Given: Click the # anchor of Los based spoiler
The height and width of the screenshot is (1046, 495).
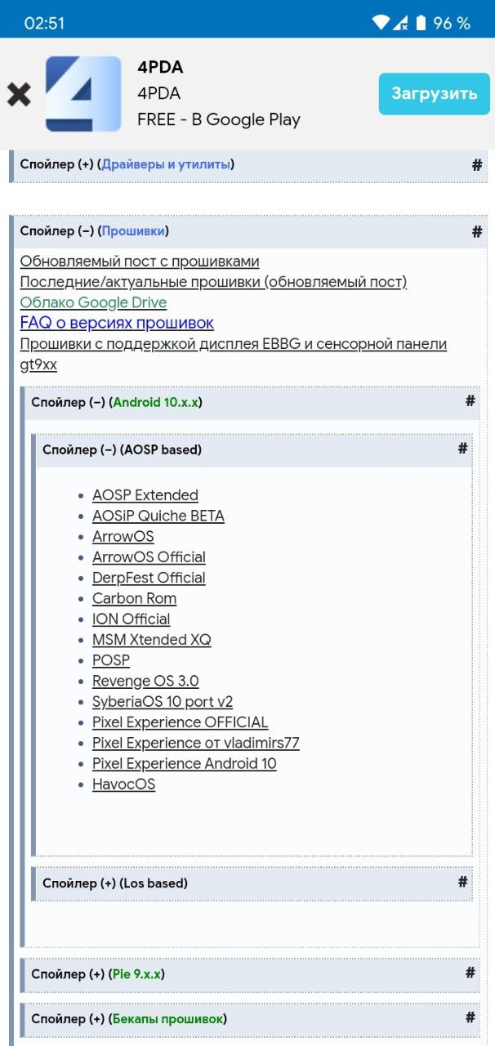Looking at the screenshot, I should (462, 882).
